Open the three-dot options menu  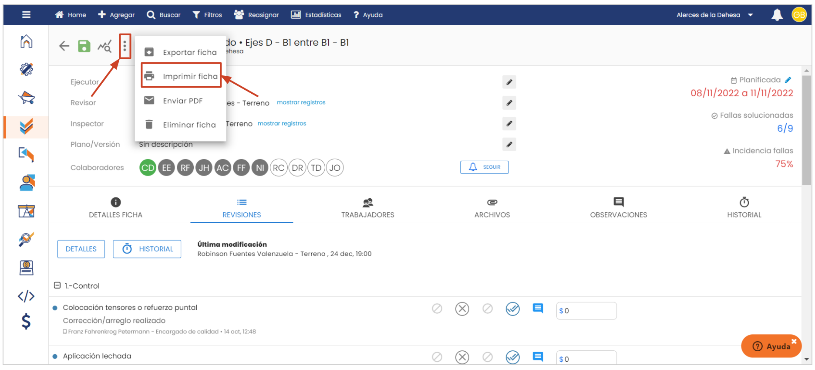click(125, 46)
